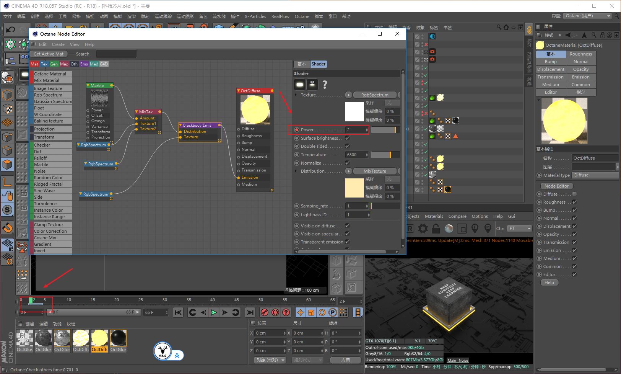621x374 pixels.
Task: Click the undo arrow icon in main toolbar
Action: 11,29
